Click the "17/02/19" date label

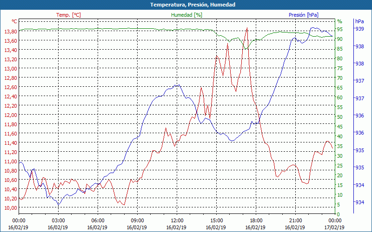tap(334, 227)
